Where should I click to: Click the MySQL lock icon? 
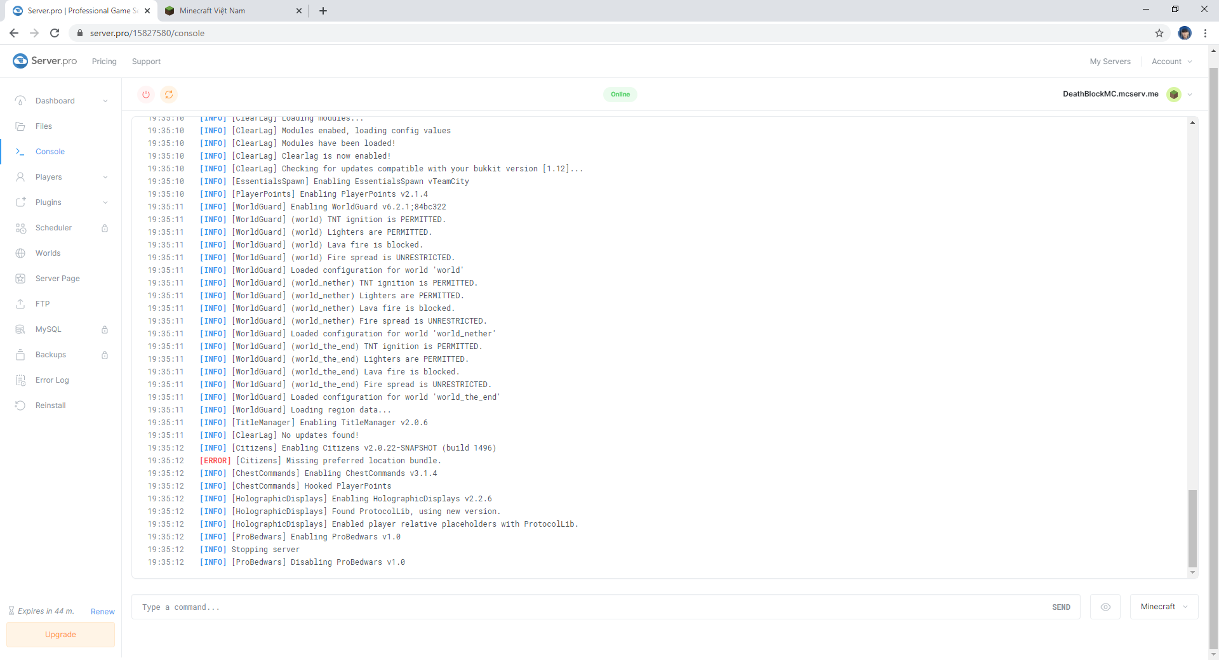(x=105, y=329)
